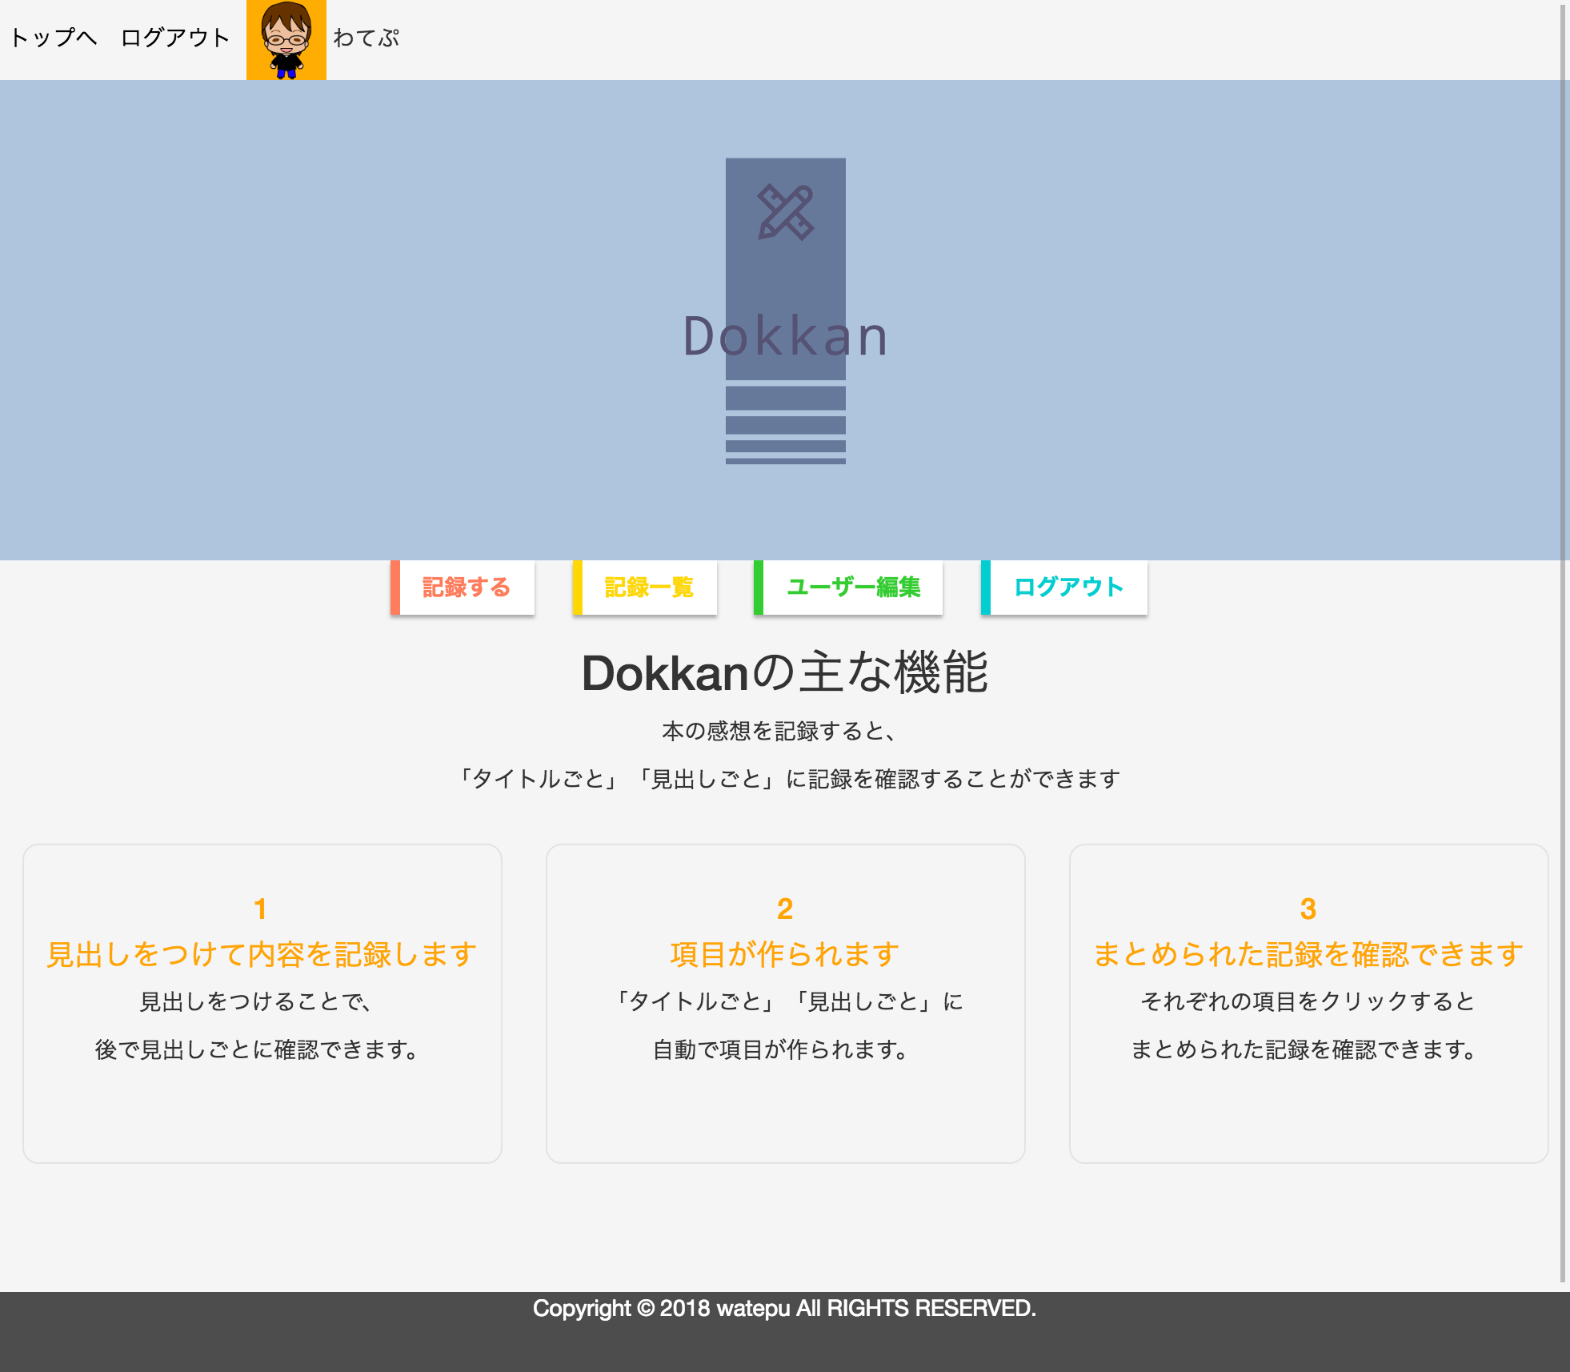Click the わてぷ username link
Screen dimensions: 1570x1372
[366, 37]
